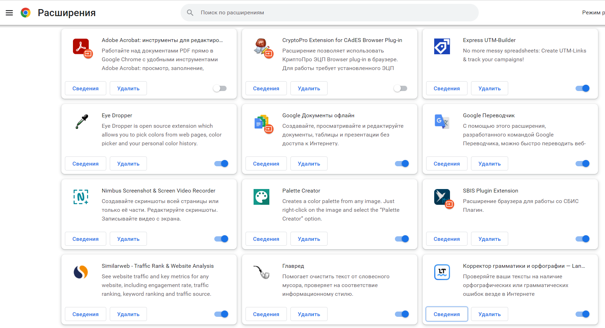Screen dimensions: 605x328
Task: Click the Nimbus Screenshot & Screen Video Recorder title
Action: tap(159, 191)
